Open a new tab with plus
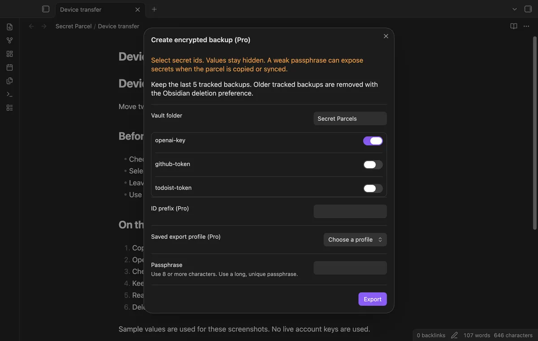The width and height of the screenshot is (538, 341). 154,9
